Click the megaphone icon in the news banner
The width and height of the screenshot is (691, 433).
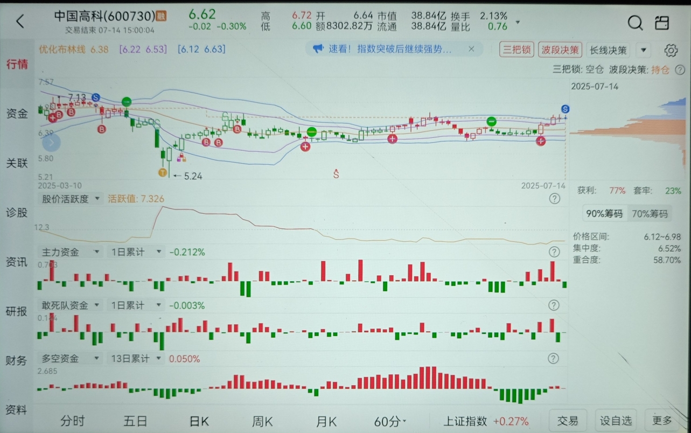pos(318,49)
